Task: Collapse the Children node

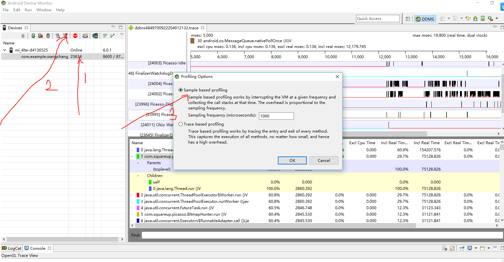Action: (138, 176)
